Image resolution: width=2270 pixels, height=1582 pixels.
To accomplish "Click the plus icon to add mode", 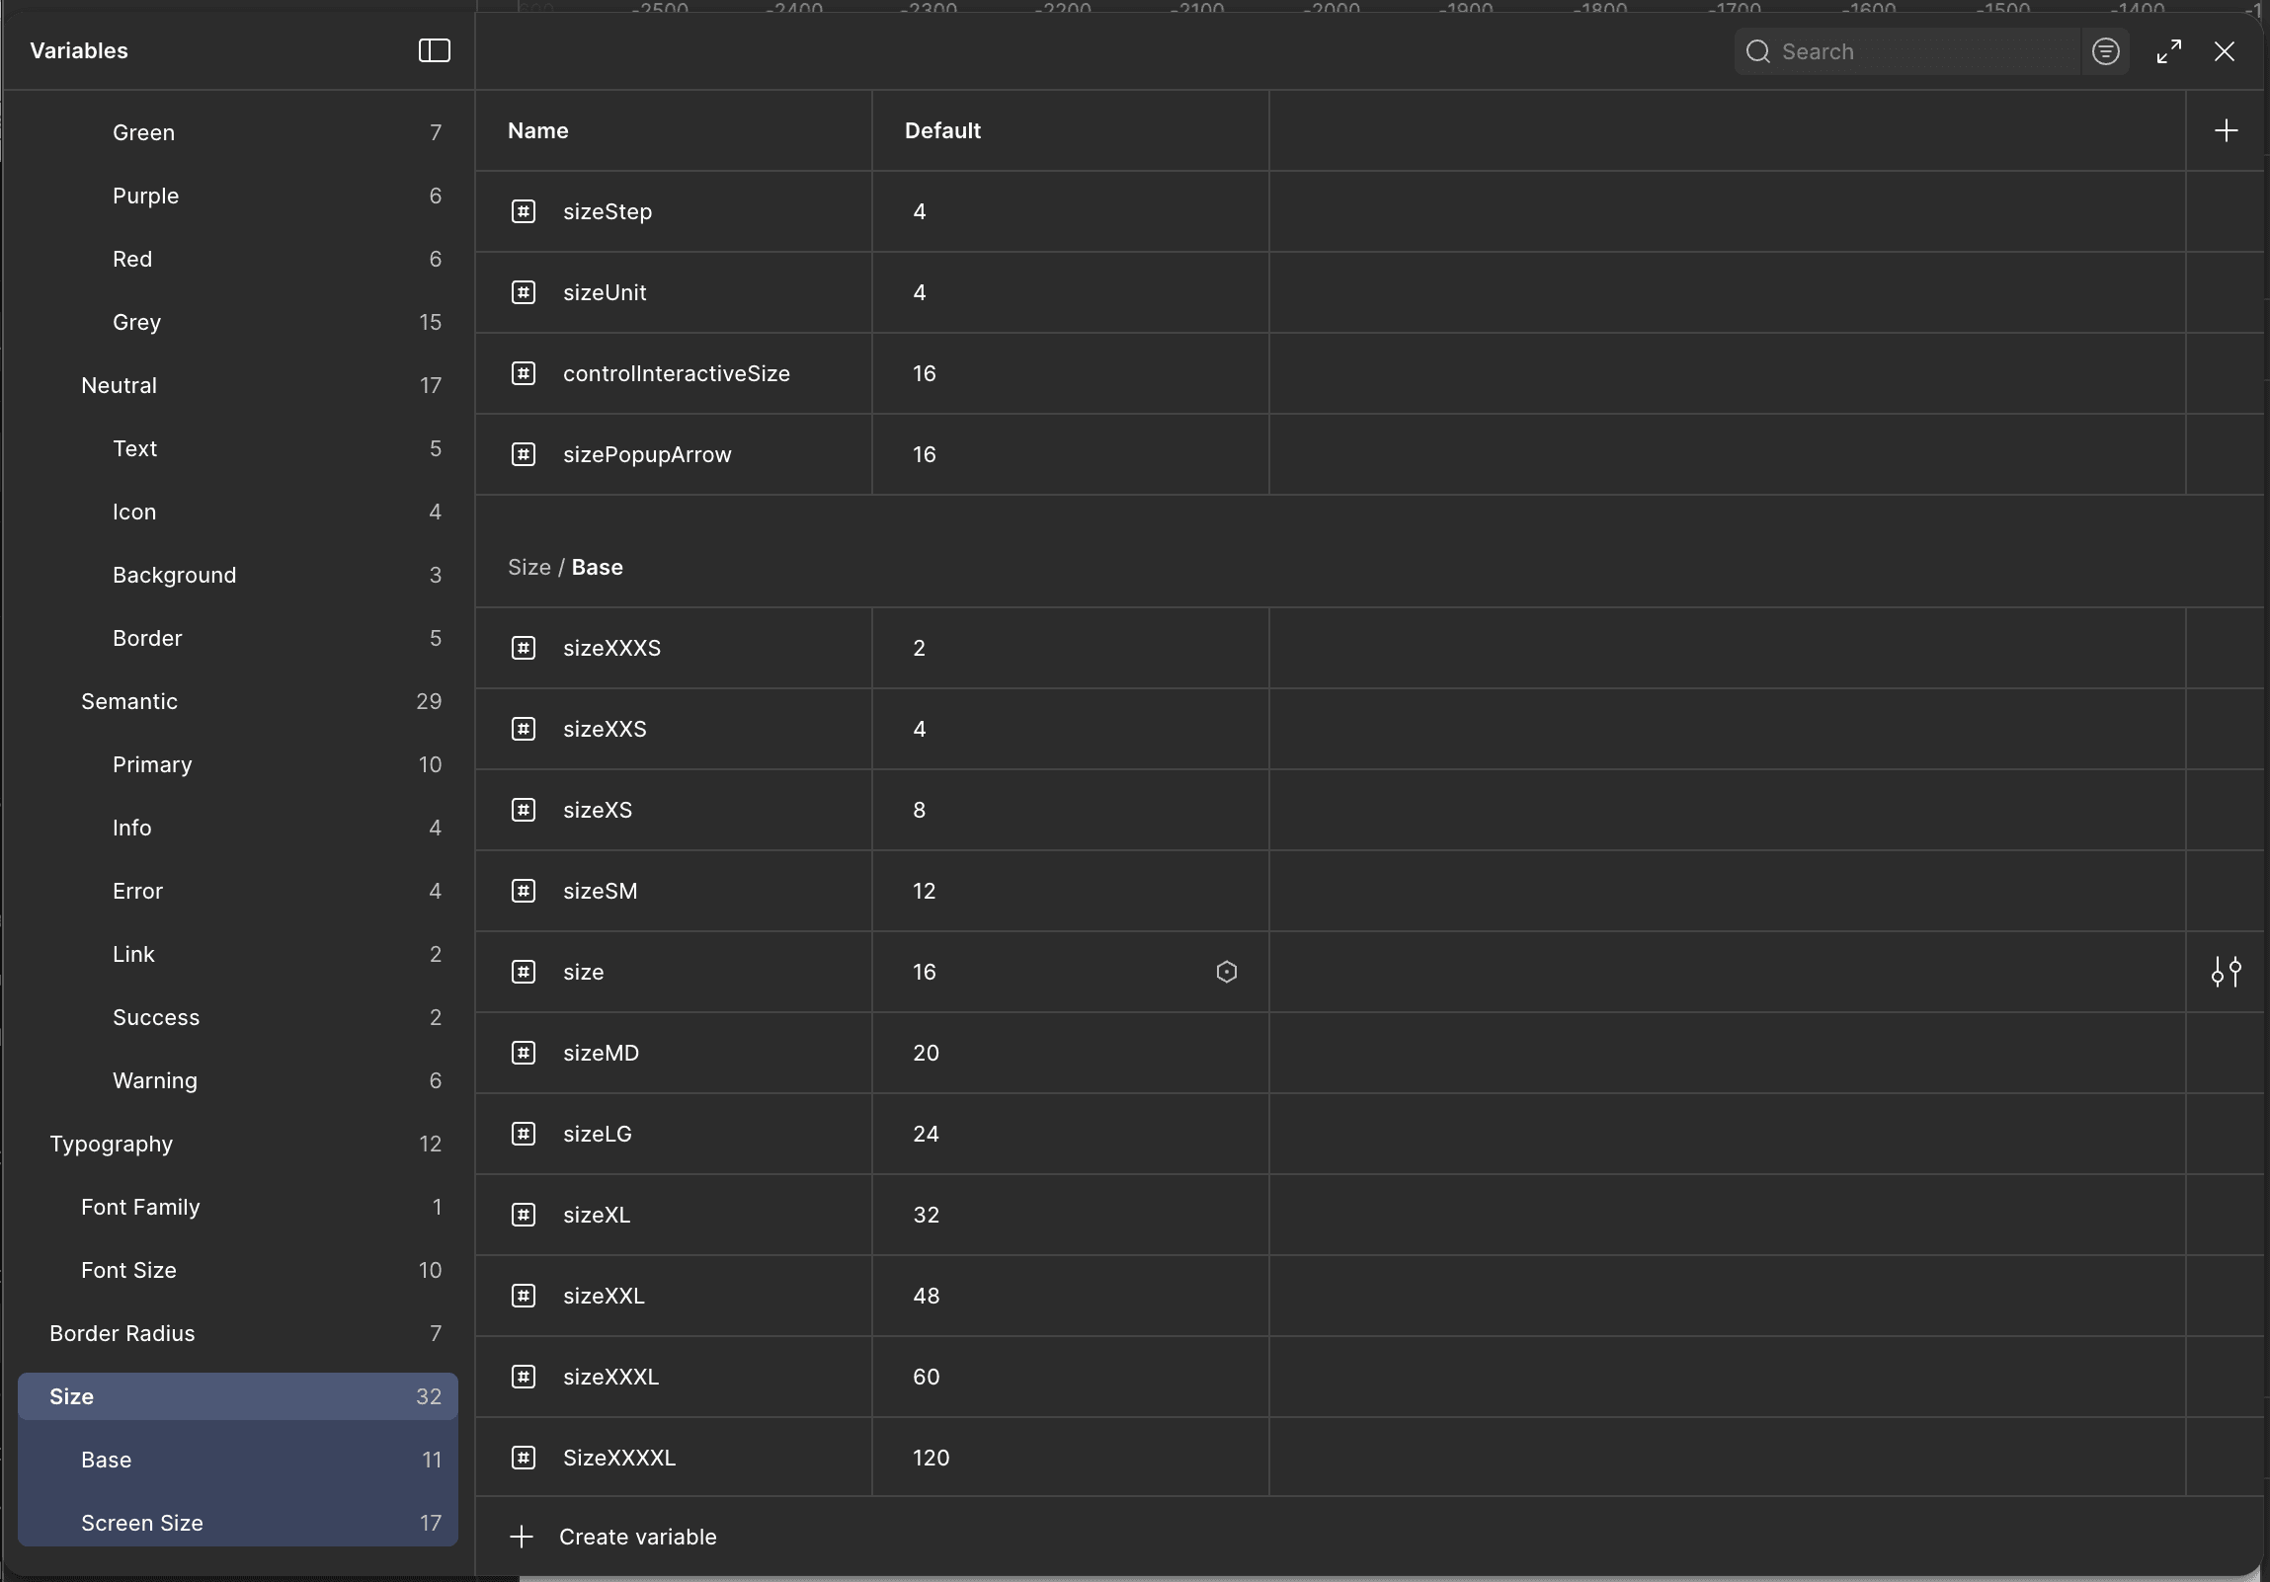I will (2226, 130).
